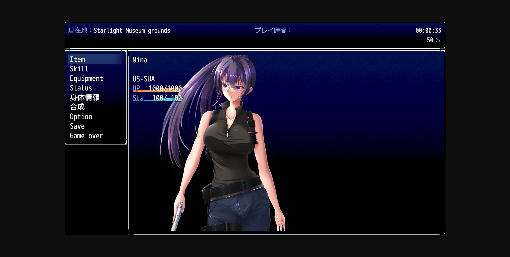The width and height of the screenshot is (510, 257).
Task: Click the Starlight Museum grounds location text
Action: point(132,31)
